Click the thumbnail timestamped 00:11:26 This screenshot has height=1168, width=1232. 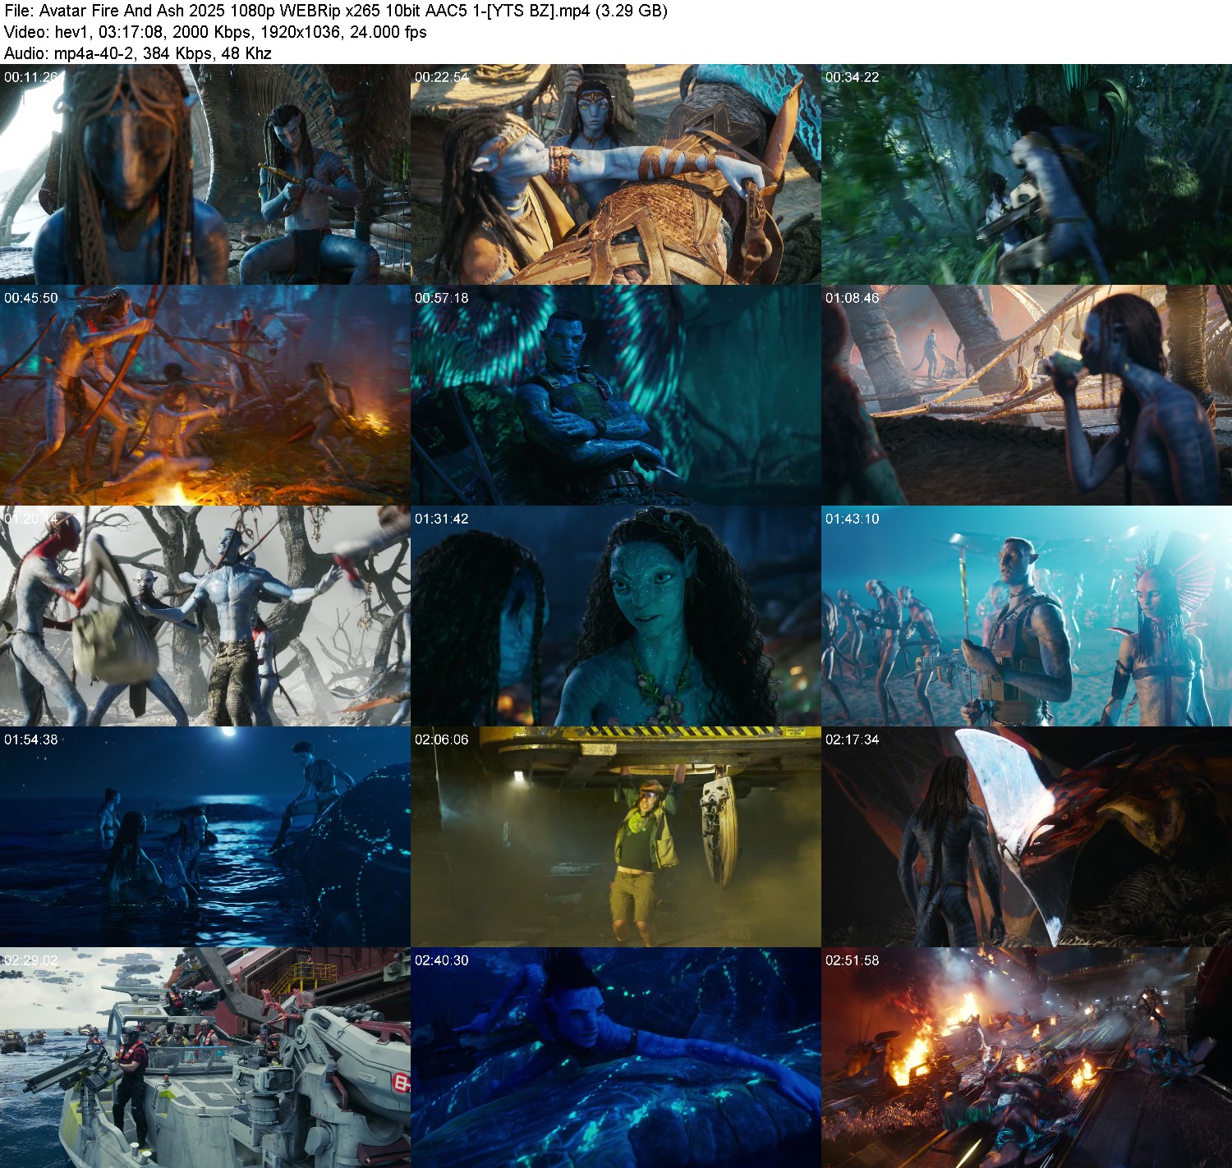205,175
